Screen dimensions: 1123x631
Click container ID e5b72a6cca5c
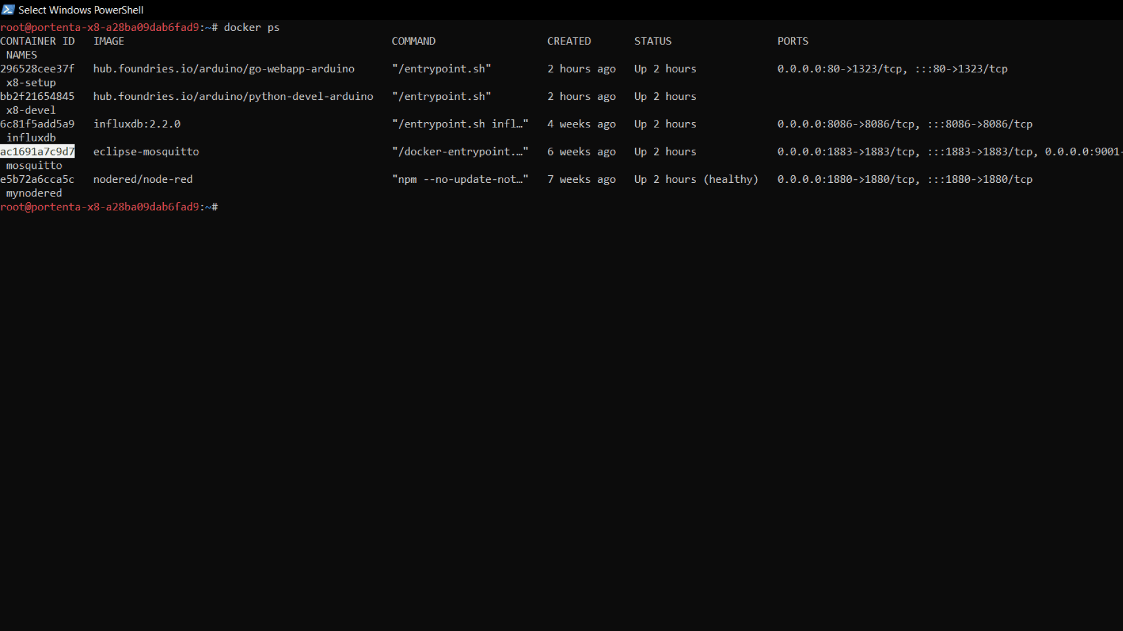click(x=37, y=179)
